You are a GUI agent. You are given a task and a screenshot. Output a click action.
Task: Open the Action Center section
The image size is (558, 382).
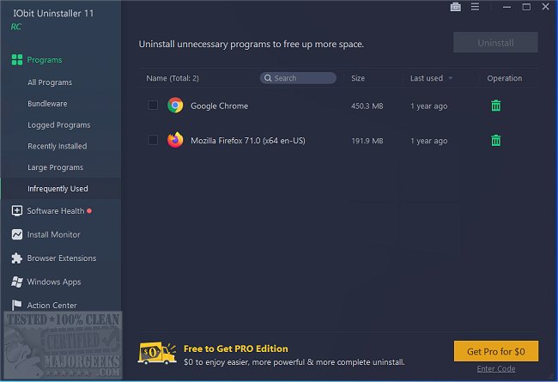click(x=52, y=306)
